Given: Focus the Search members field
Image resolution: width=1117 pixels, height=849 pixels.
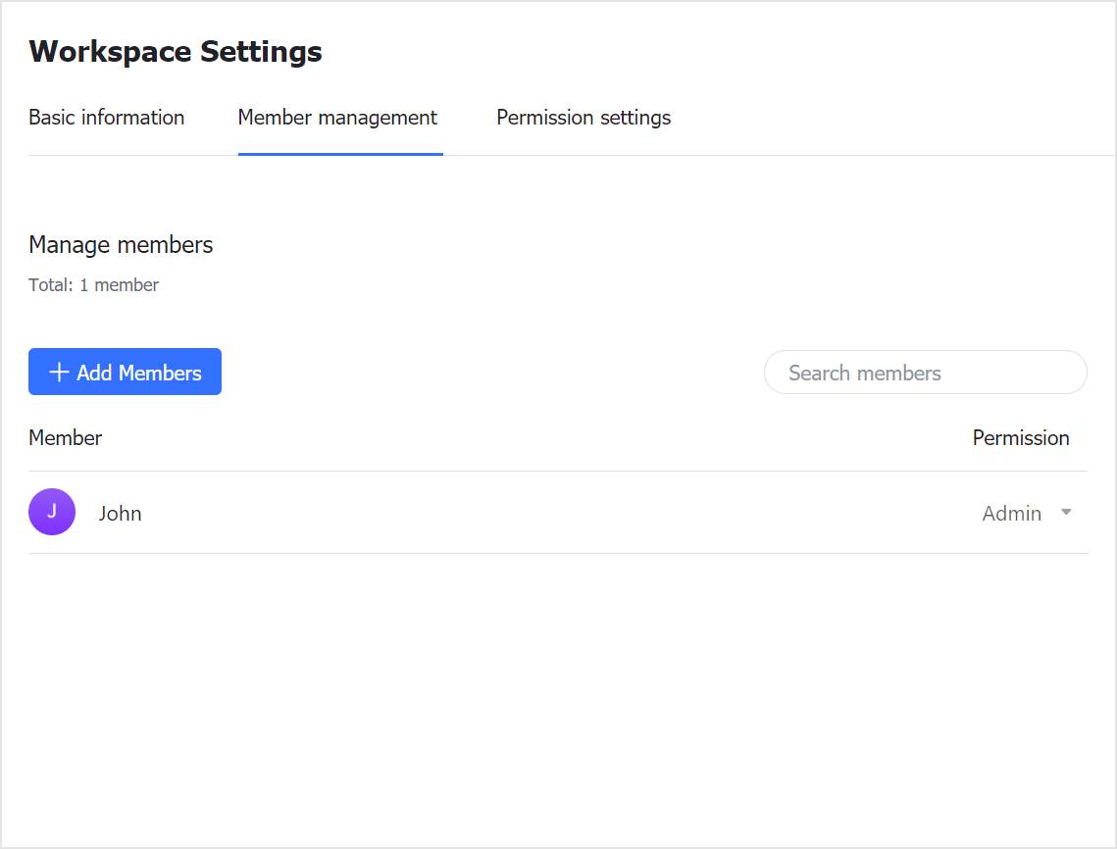Looking at the screenshot, I should (x=925, y=373).
